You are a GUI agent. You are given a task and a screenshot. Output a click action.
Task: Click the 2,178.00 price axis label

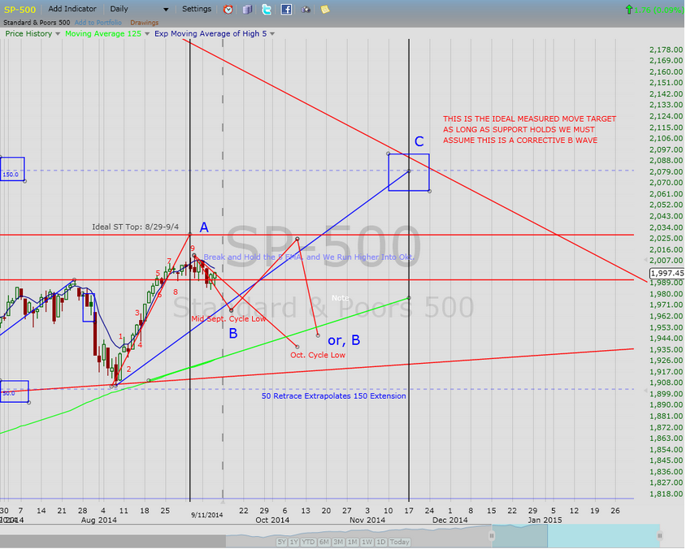click(x=666, y=50)
